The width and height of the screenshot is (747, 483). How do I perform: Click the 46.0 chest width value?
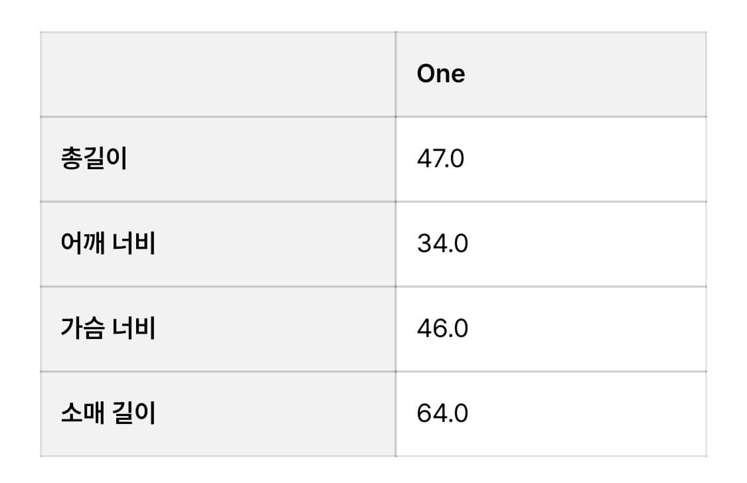tap(442, 329)
